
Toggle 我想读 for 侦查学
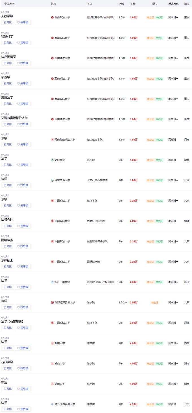23,83
